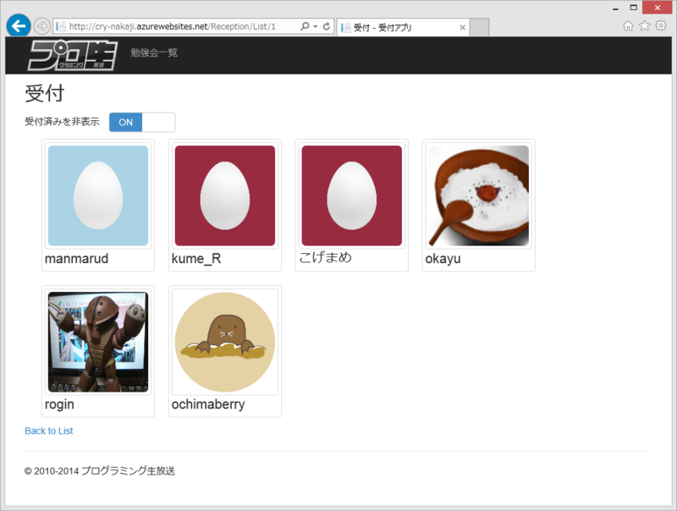The width and height of the screenshot is (677, 511).
Task: Open browser Tools gear icon
Action: tap(661, 26)
